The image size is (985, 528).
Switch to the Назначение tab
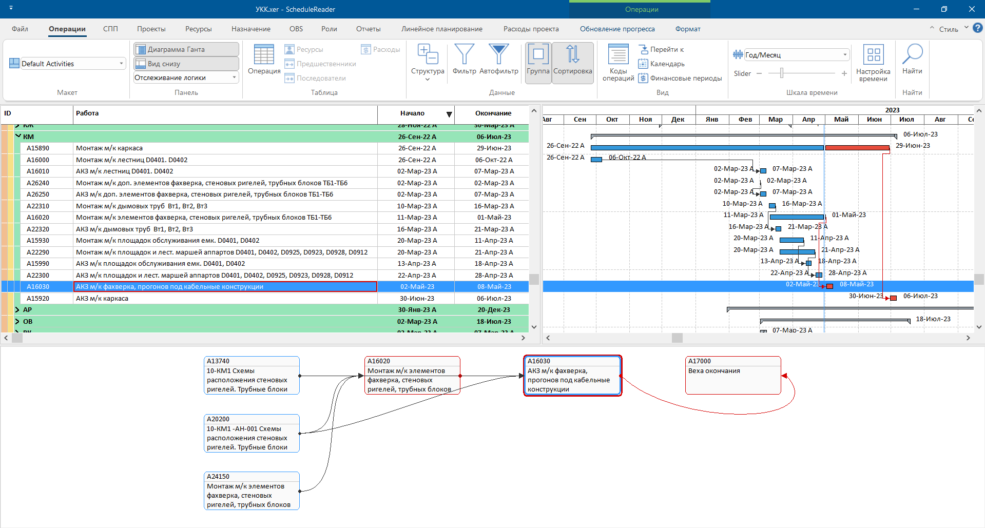coord(250,29)
